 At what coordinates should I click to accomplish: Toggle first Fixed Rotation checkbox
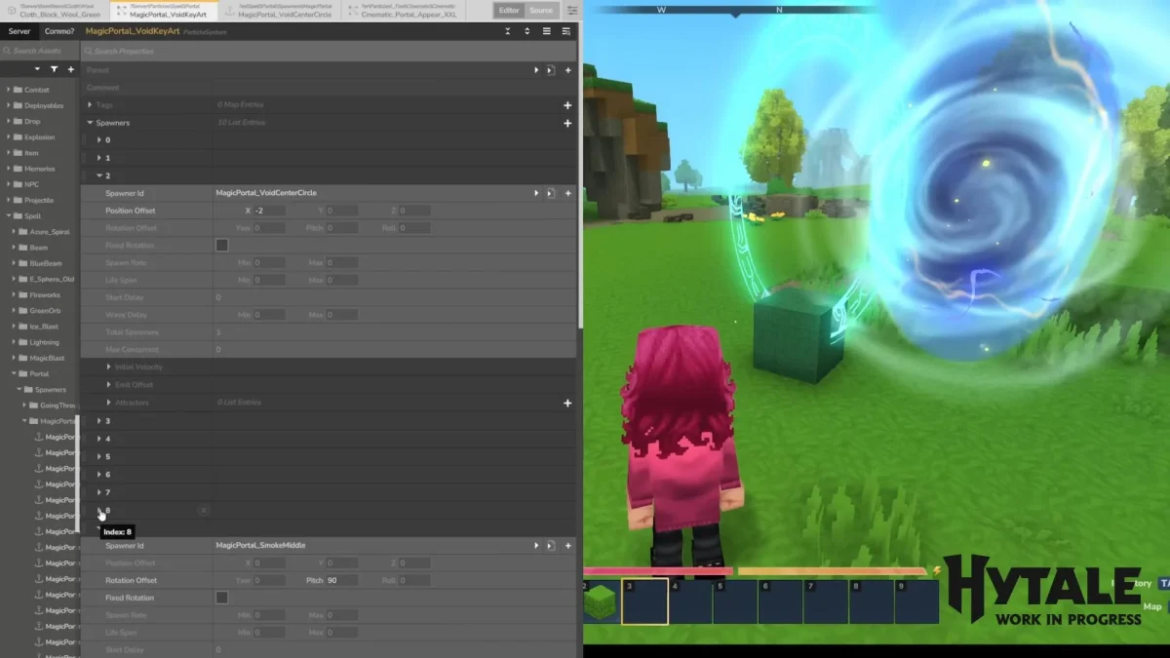click(x=221, y=246)
